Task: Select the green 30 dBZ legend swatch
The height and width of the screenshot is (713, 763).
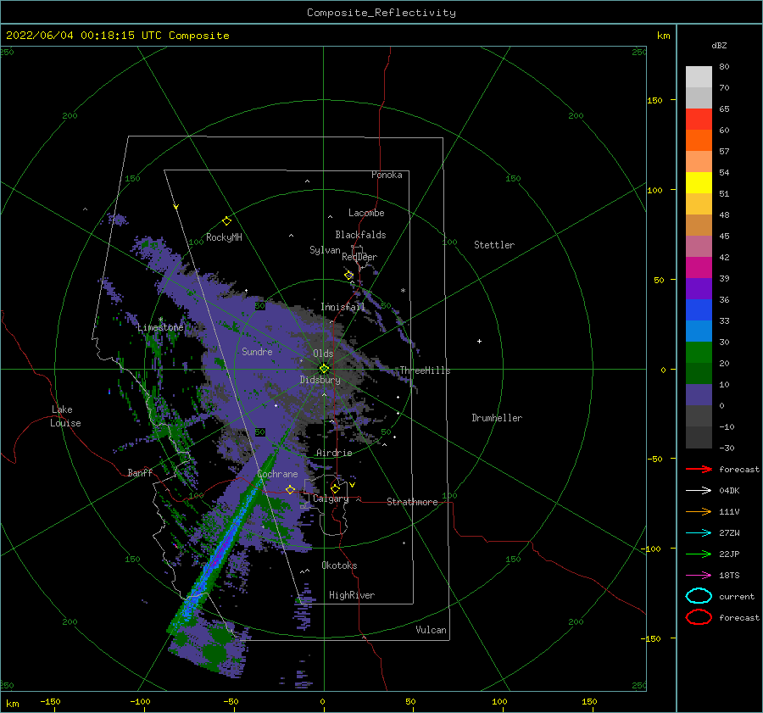Action: [699, 353]
